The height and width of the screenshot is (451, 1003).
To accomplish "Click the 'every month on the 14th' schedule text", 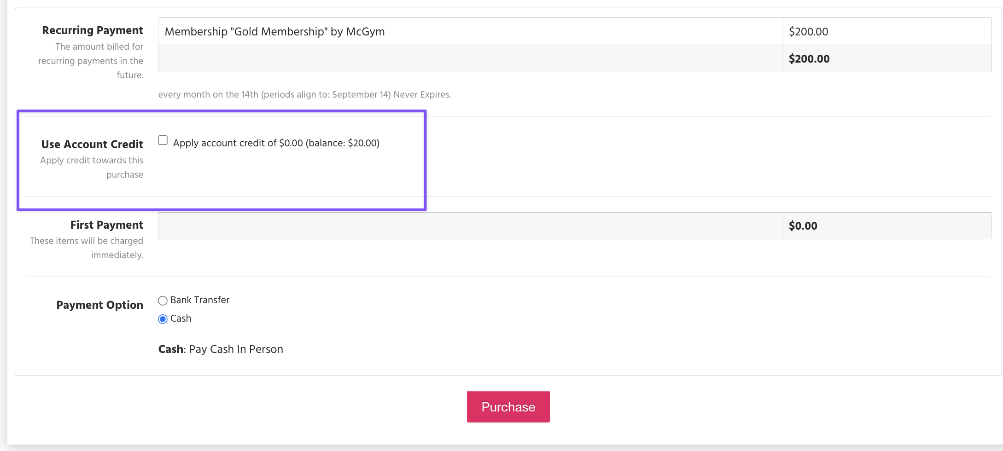I will pyautogui.click(x=304, y=95).
